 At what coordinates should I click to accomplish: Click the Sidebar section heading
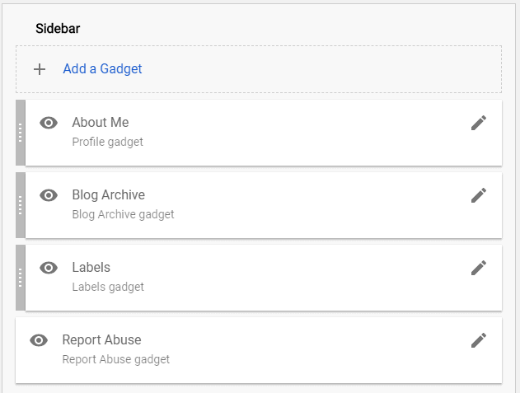pos(58,29)
